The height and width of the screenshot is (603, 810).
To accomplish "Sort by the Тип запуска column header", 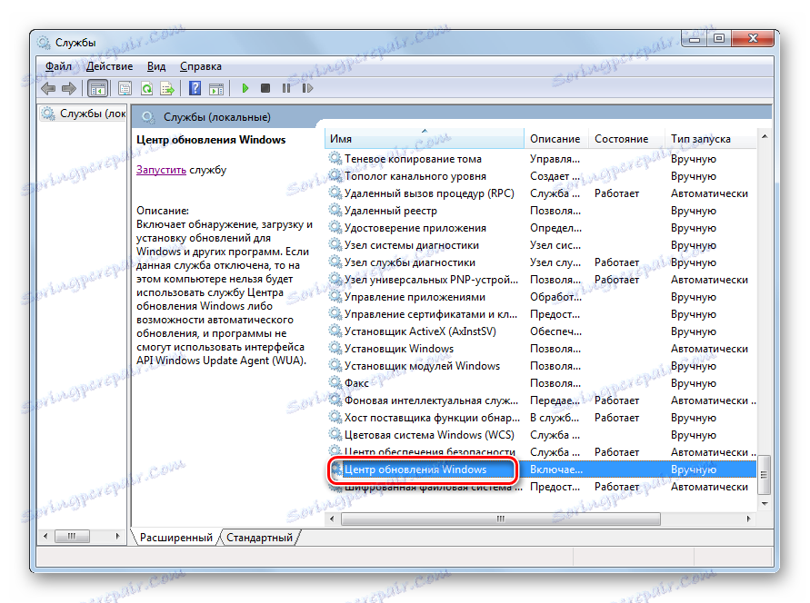I will (x=711, y=139).
